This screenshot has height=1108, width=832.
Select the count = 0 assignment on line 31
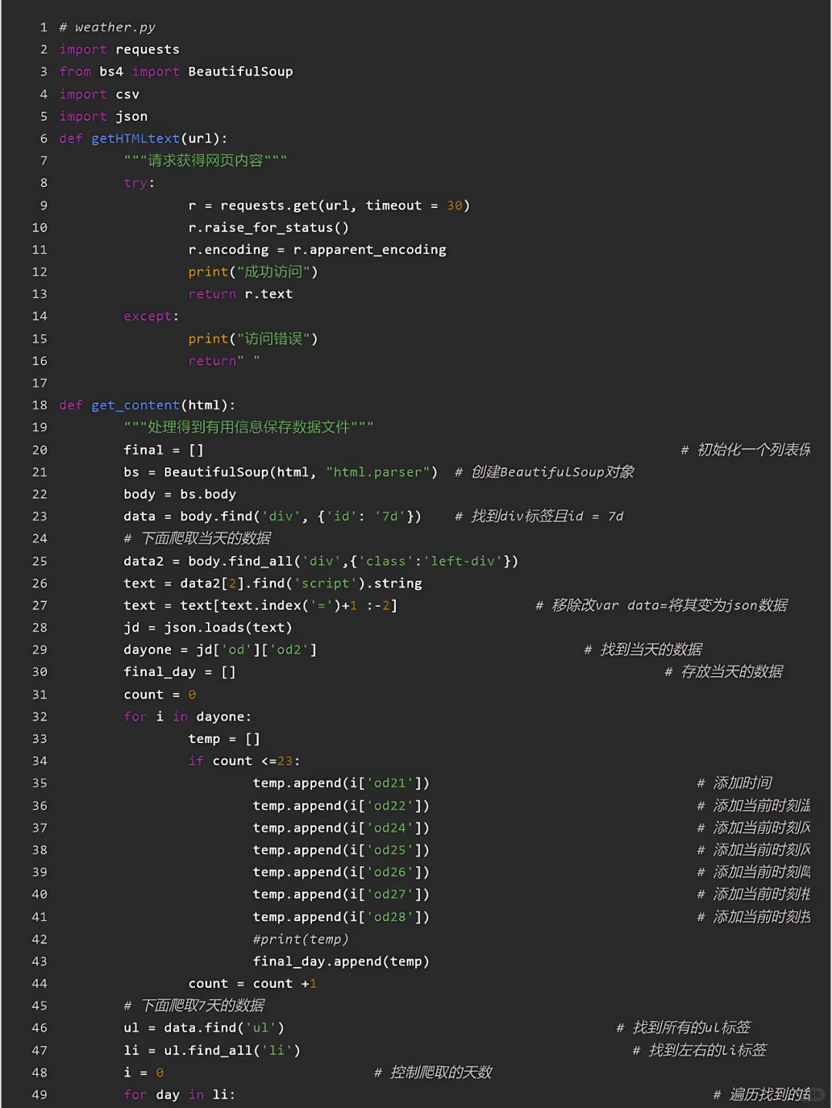(157, 694)
